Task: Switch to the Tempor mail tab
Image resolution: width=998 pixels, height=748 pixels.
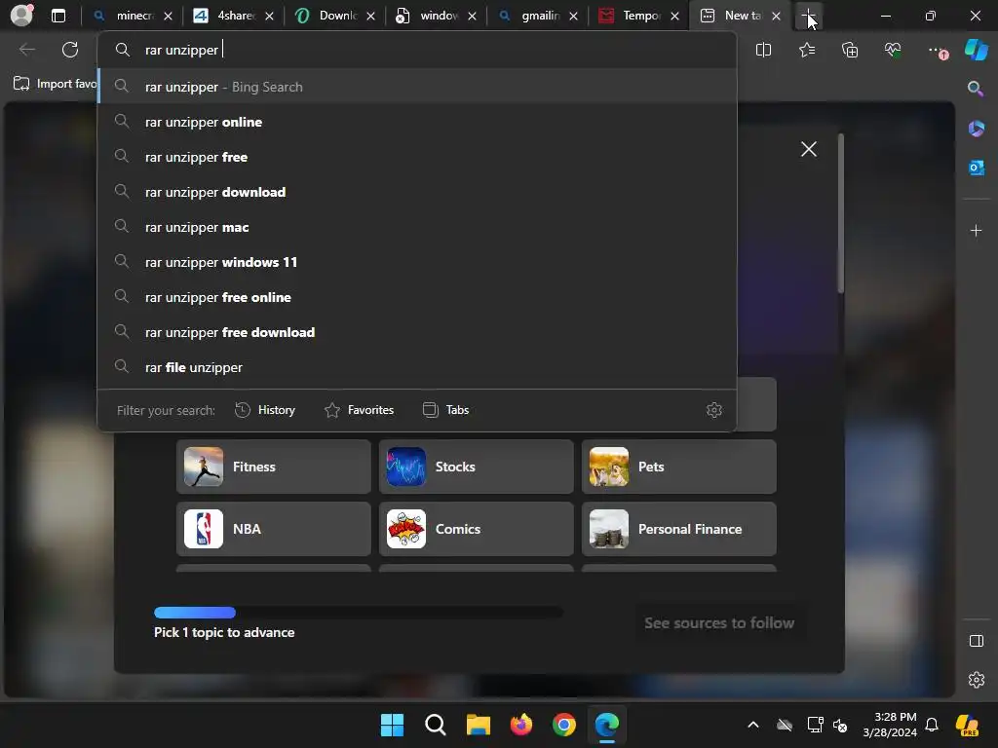Action: tap(637, 16)
